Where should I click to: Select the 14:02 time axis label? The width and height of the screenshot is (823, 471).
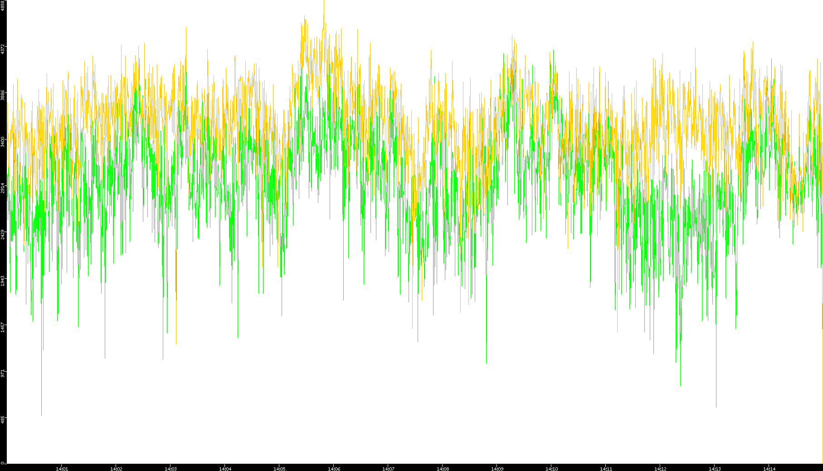(x=116, y=469)
